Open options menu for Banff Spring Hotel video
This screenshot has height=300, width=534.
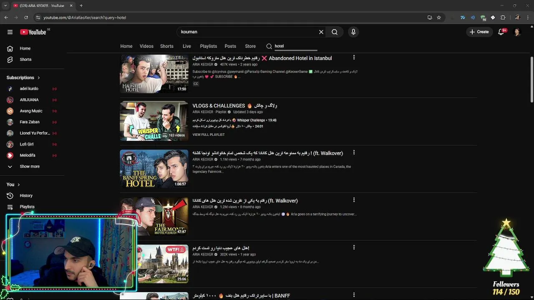point(354,152)
